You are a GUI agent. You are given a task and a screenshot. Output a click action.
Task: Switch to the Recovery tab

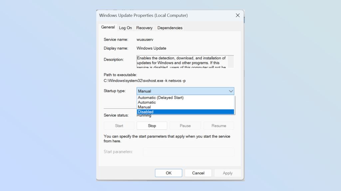144,28
